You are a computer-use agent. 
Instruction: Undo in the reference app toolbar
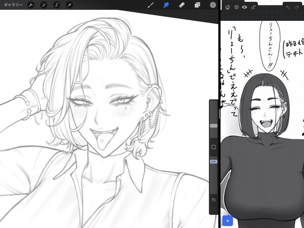288,7
